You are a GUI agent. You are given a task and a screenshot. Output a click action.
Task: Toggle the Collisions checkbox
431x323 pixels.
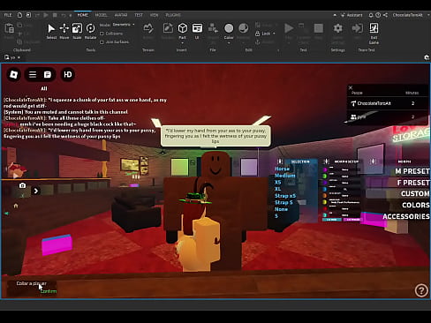(x=102, y=34)
